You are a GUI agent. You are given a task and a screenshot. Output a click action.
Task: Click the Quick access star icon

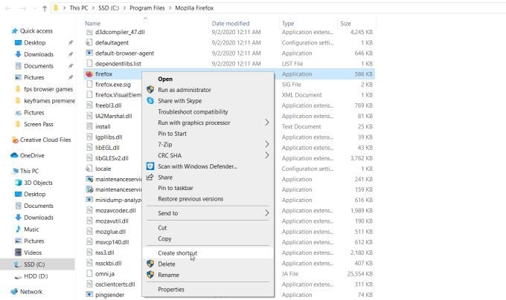(15, 31)
